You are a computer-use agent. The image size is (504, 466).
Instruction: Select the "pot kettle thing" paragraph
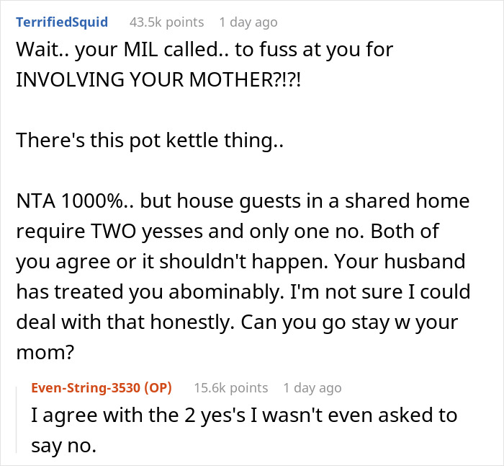(x=150, y=140)
